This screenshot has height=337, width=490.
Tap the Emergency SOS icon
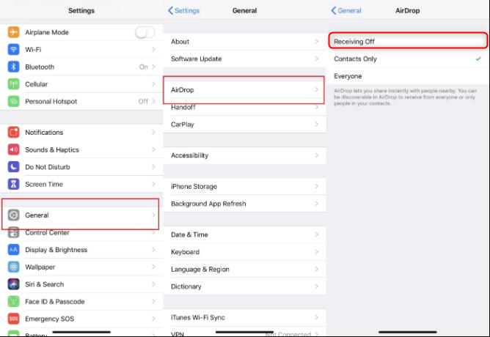point(13,319)
